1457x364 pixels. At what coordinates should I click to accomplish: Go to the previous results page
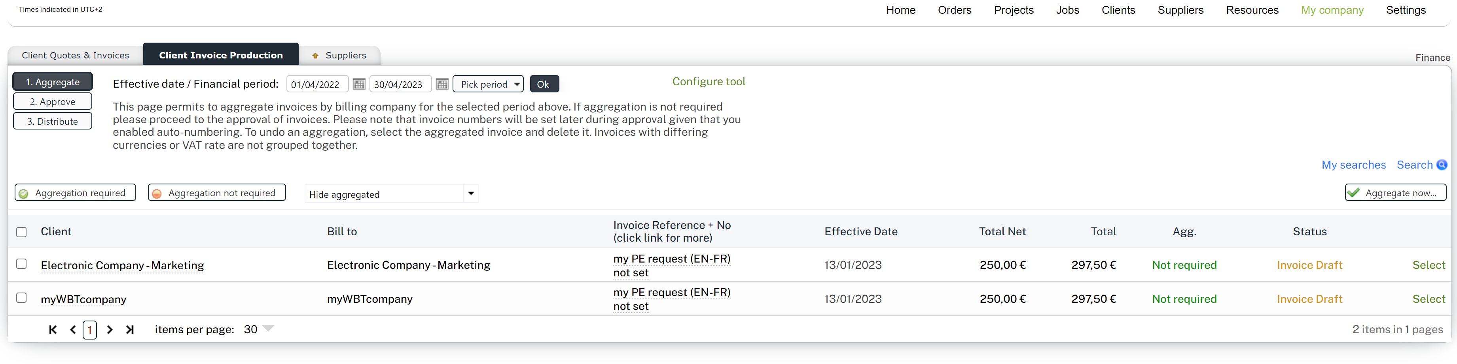73,330
